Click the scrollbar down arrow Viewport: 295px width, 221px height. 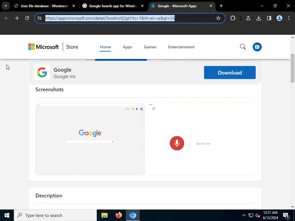click(x=292, y=207)
